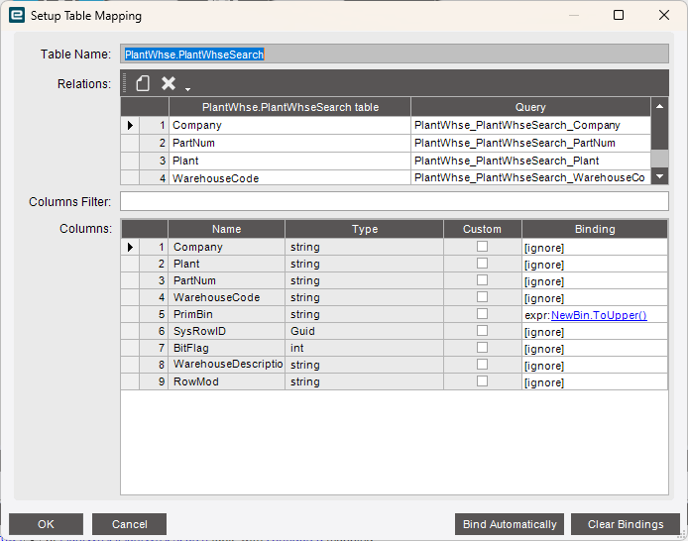Check Custom checkbox for RowMod column
The image size is (688, 541).
482,381
